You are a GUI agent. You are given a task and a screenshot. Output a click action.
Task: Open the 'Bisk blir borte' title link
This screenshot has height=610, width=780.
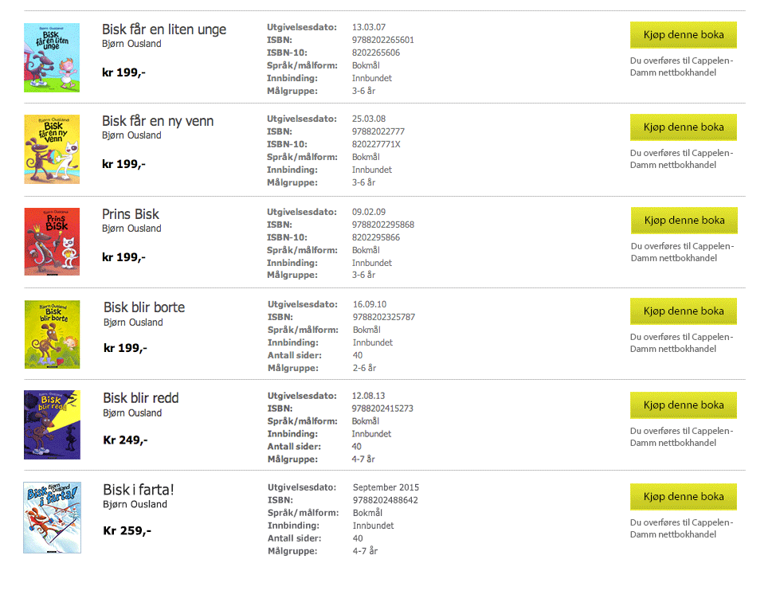(144, 307)
